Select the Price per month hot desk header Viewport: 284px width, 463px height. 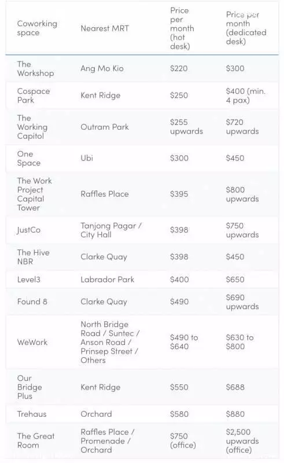pos(182,28)
